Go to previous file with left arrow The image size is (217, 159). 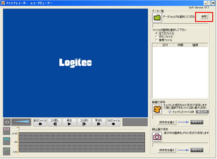(40, 122)
